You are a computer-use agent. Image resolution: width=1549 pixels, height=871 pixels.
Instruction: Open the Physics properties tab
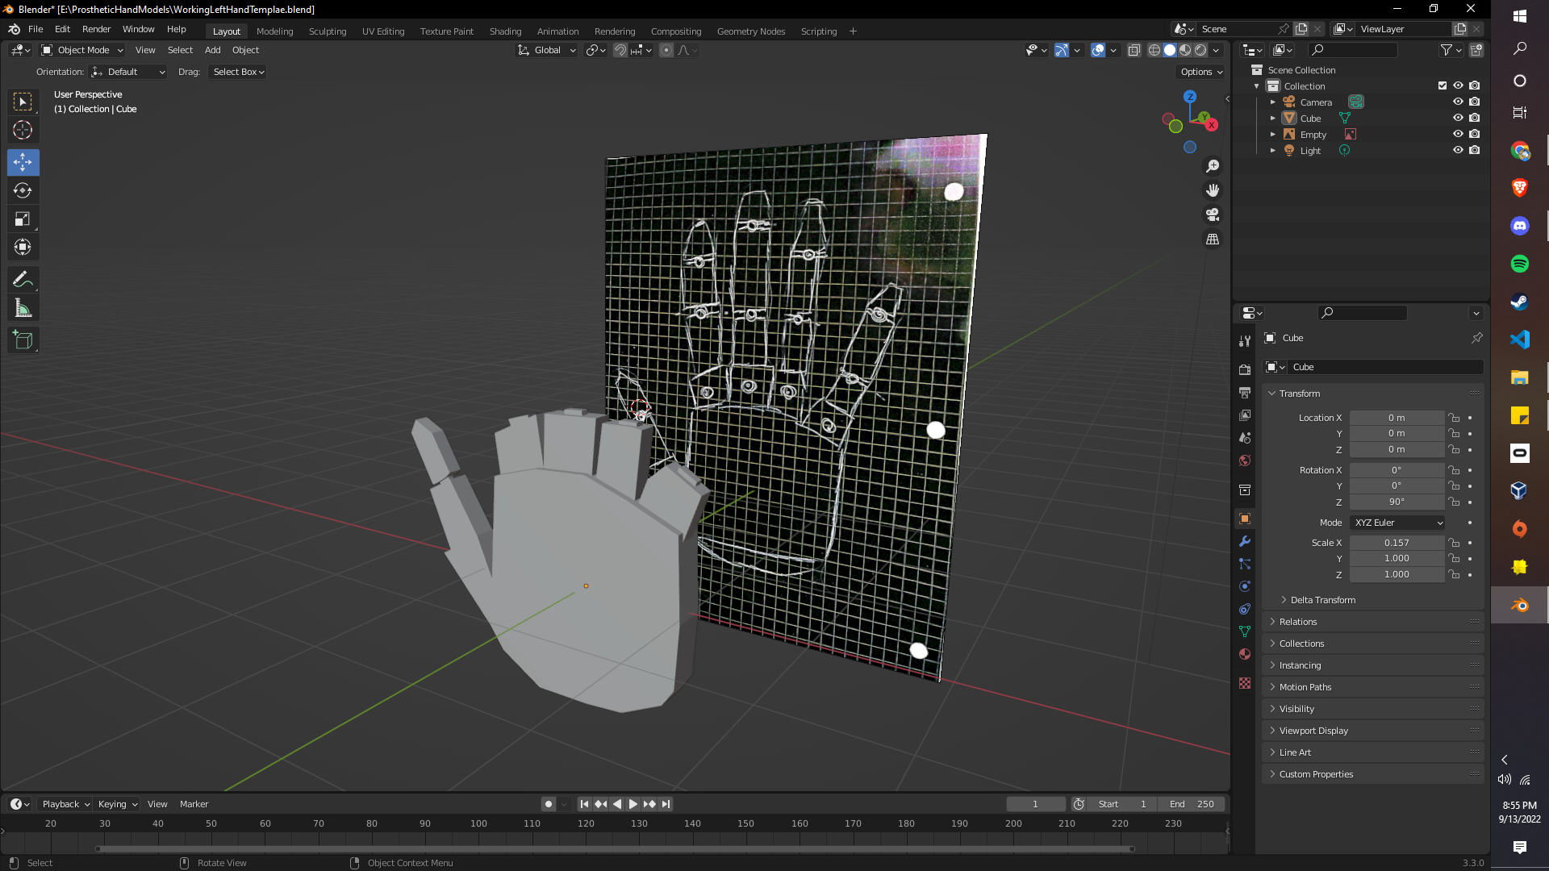click(1245, 586)
